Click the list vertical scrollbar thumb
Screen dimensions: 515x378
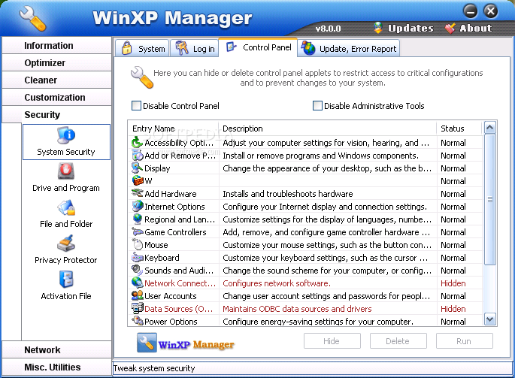click(x=490, y=199)
